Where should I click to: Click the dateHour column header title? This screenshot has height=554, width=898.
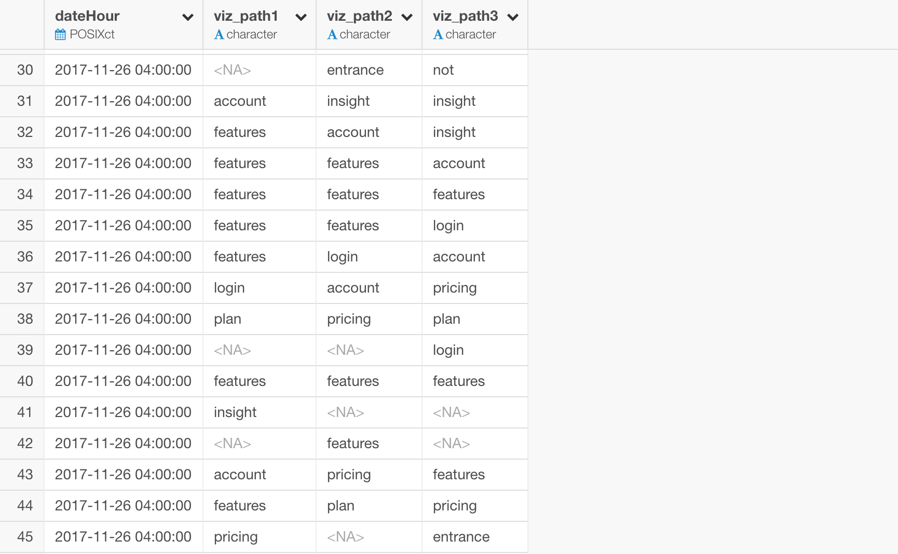[87, 16]
